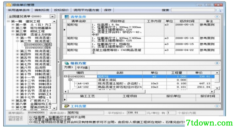Click the 清单名称 field showing 矩形柱

(x=86, y=113)
